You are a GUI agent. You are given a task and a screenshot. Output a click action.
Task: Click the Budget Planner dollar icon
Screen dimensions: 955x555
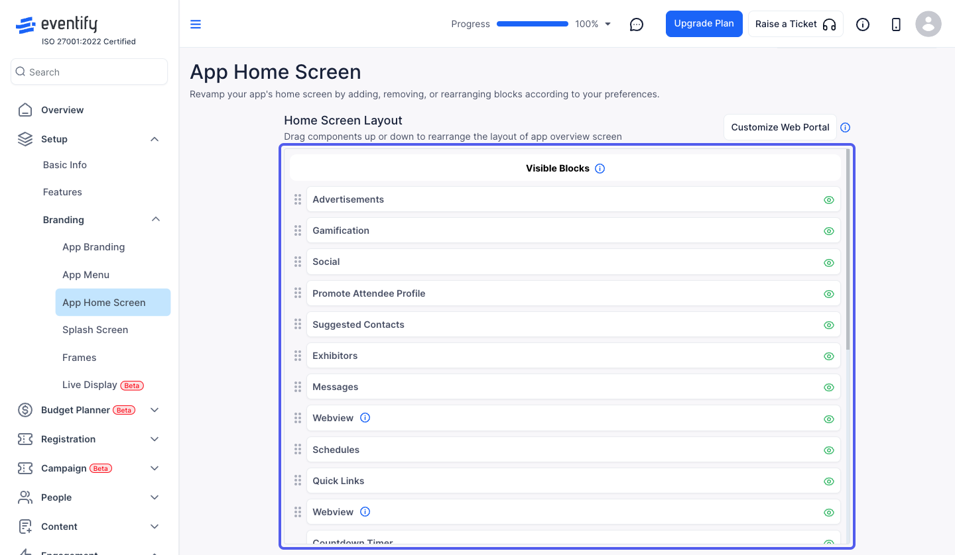pos(25,410)
